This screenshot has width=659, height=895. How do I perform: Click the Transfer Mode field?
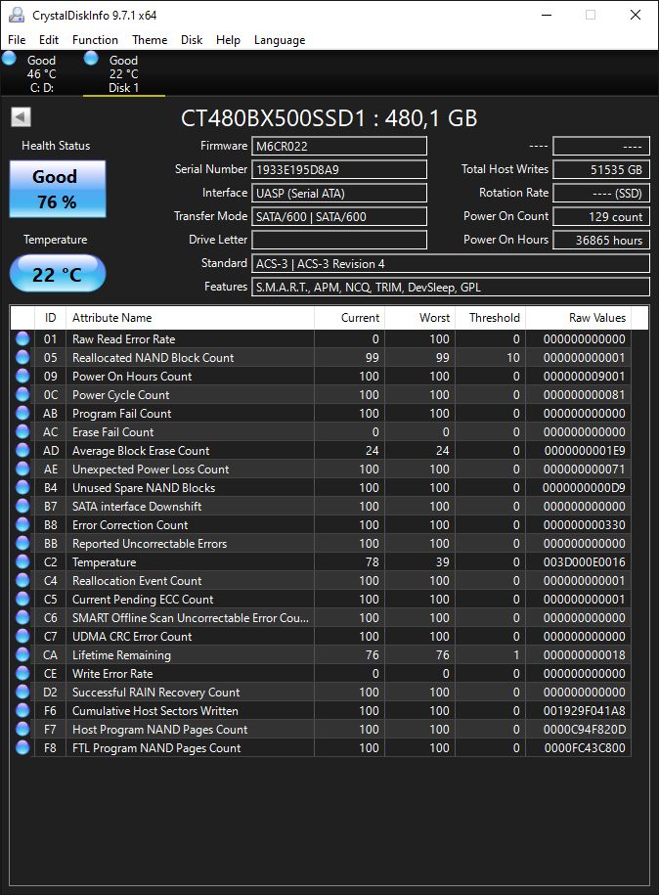click(339, 216)
